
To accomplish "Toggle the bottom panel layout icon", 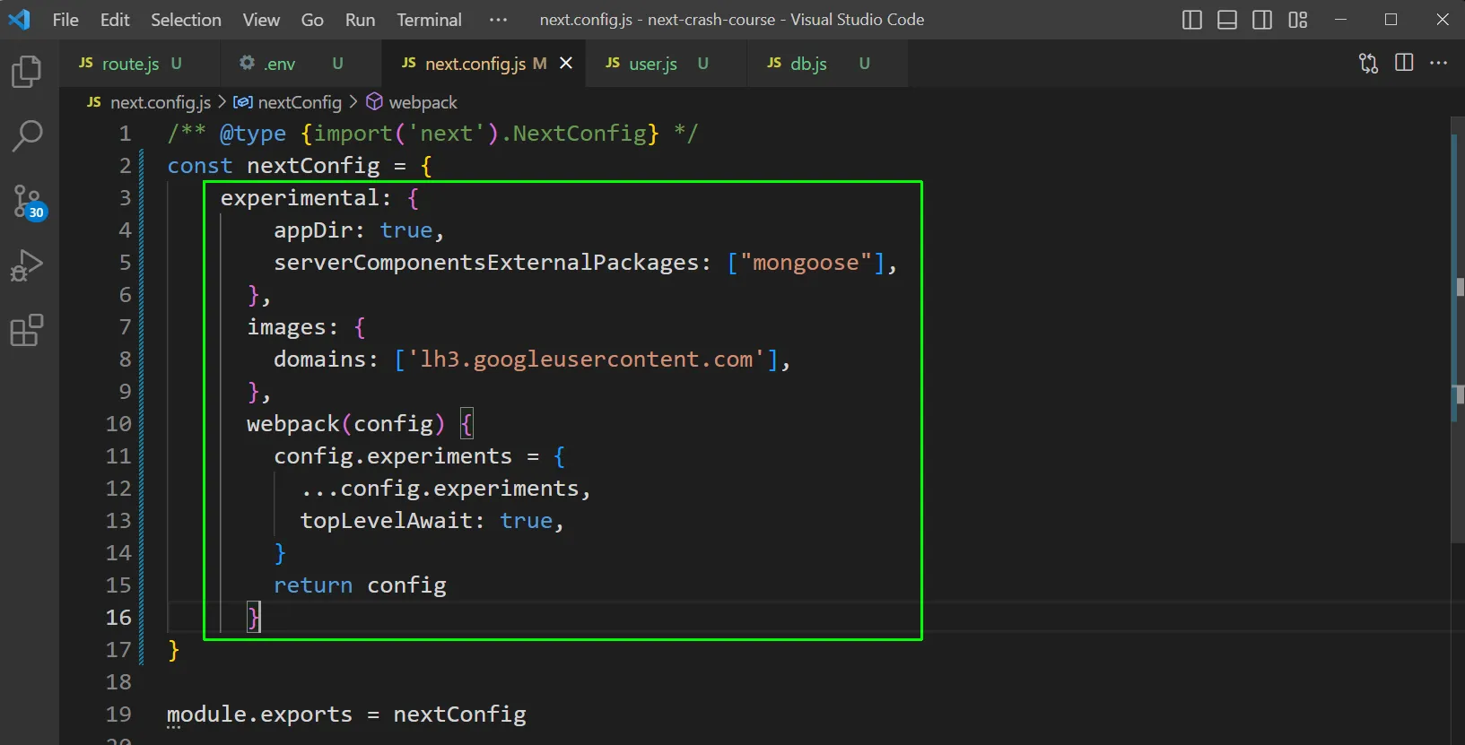I will [1227, 20].
